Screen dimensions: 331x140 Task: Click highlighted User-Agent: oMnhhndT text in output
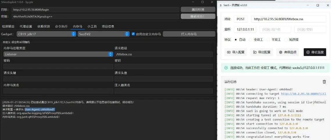coord(40,109)
